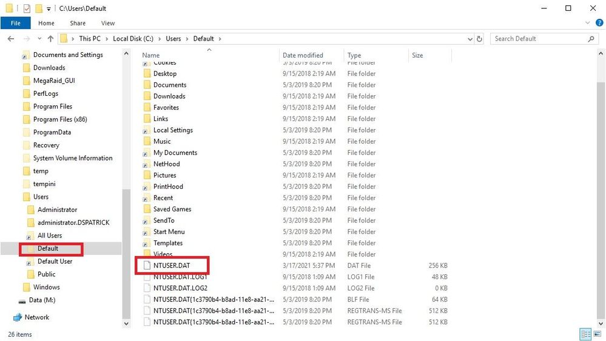This screenshot has height=341, width=606.
Task: Open the Share ribbon tab
Action: tap(78, 23)
